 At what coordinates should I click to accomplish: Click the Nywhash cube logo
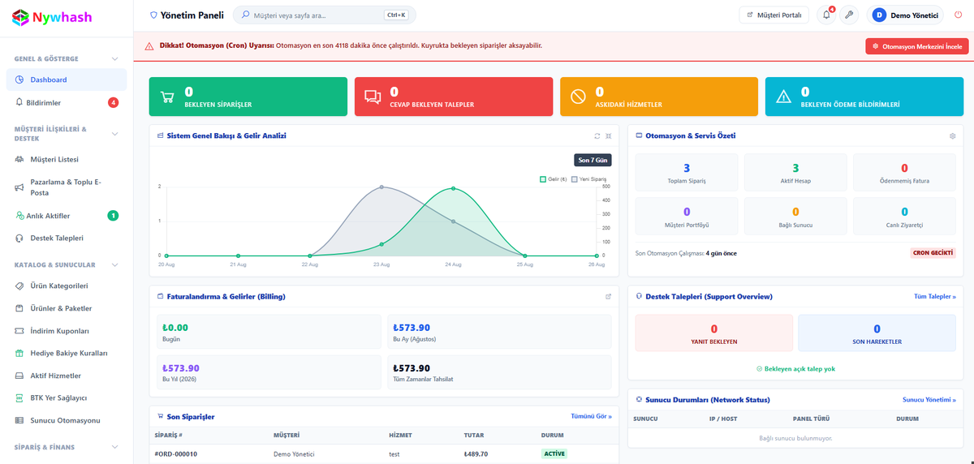tap(20, 16)
